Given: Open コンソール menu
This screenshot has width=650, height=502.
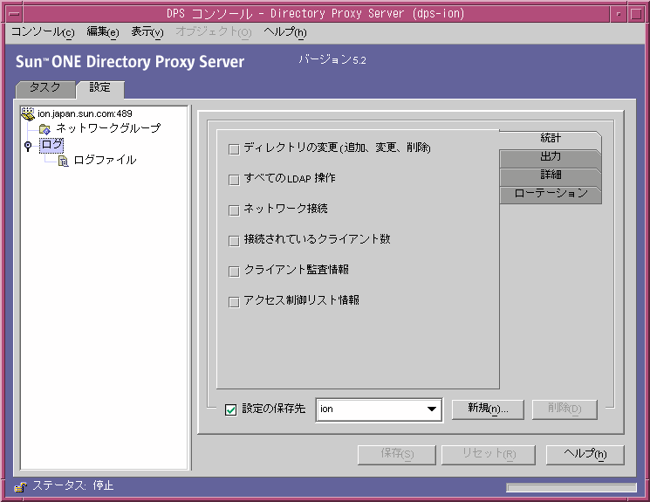Looking at the screenshot, I should 42,32.
